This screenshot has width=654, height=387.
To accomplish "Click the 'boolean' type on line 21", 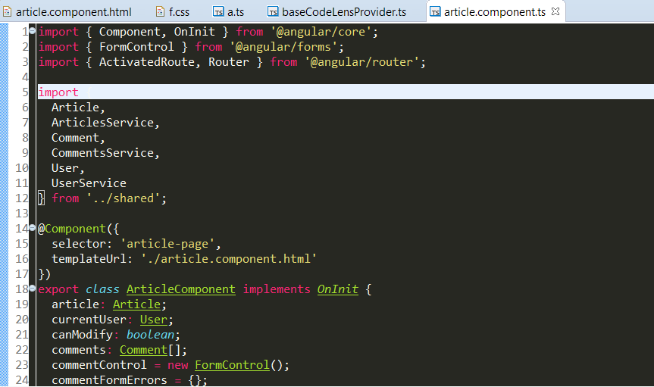I will (150, 335).
